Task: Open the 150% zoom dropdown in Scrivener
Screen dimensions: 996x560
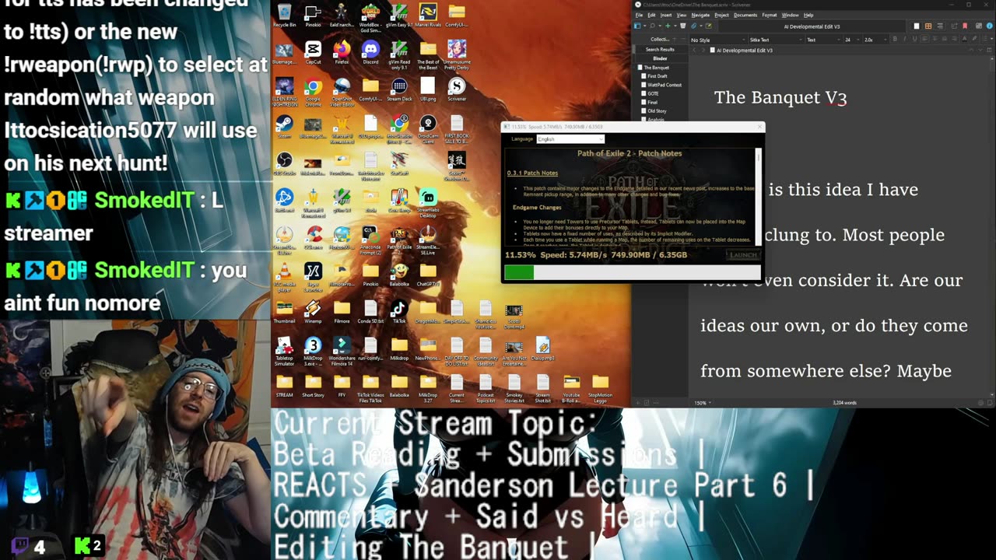Action: tap(703, 403)
